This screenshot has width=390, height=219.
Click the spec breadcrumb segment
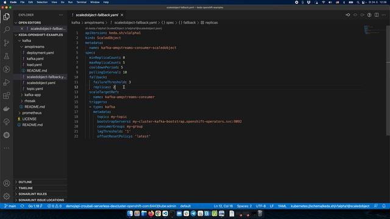(170, 23)
